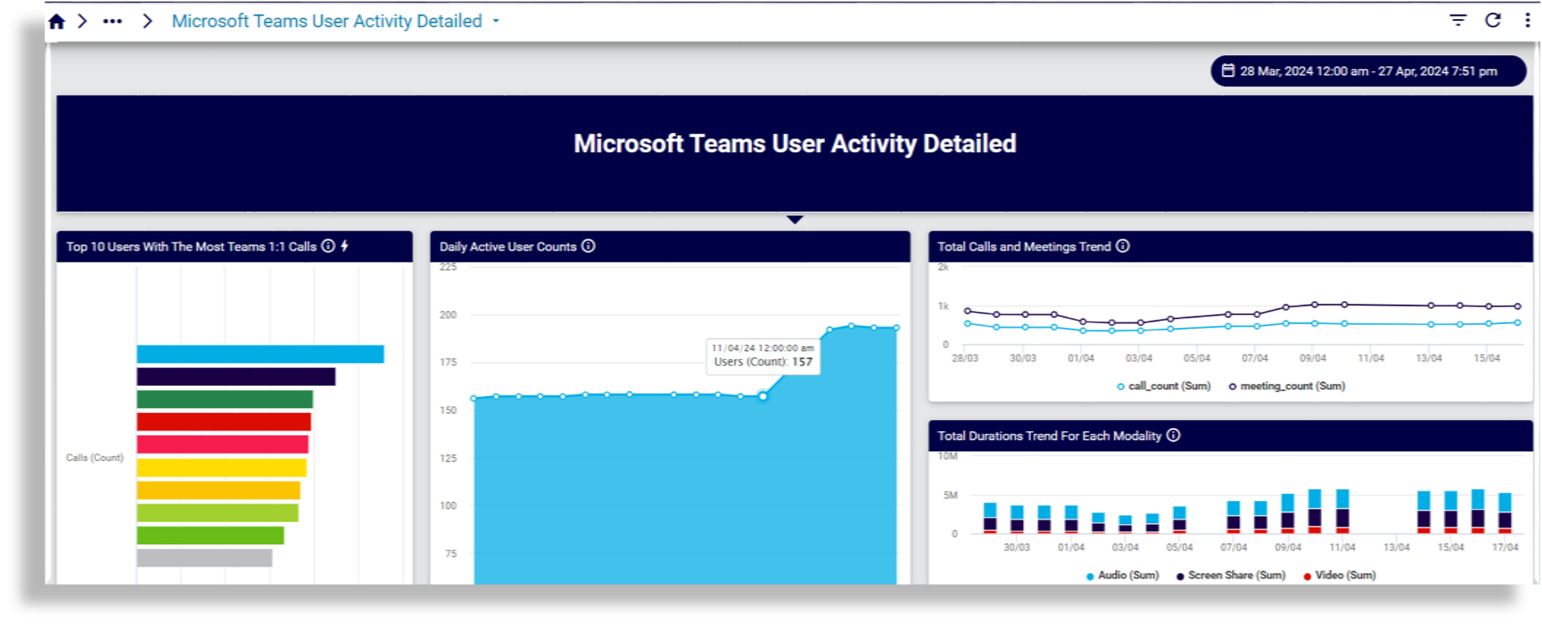This screenshot has width=1542, height=625.
Task: Toggle Video (Sum) legend series
Action: coord(1339,575)
